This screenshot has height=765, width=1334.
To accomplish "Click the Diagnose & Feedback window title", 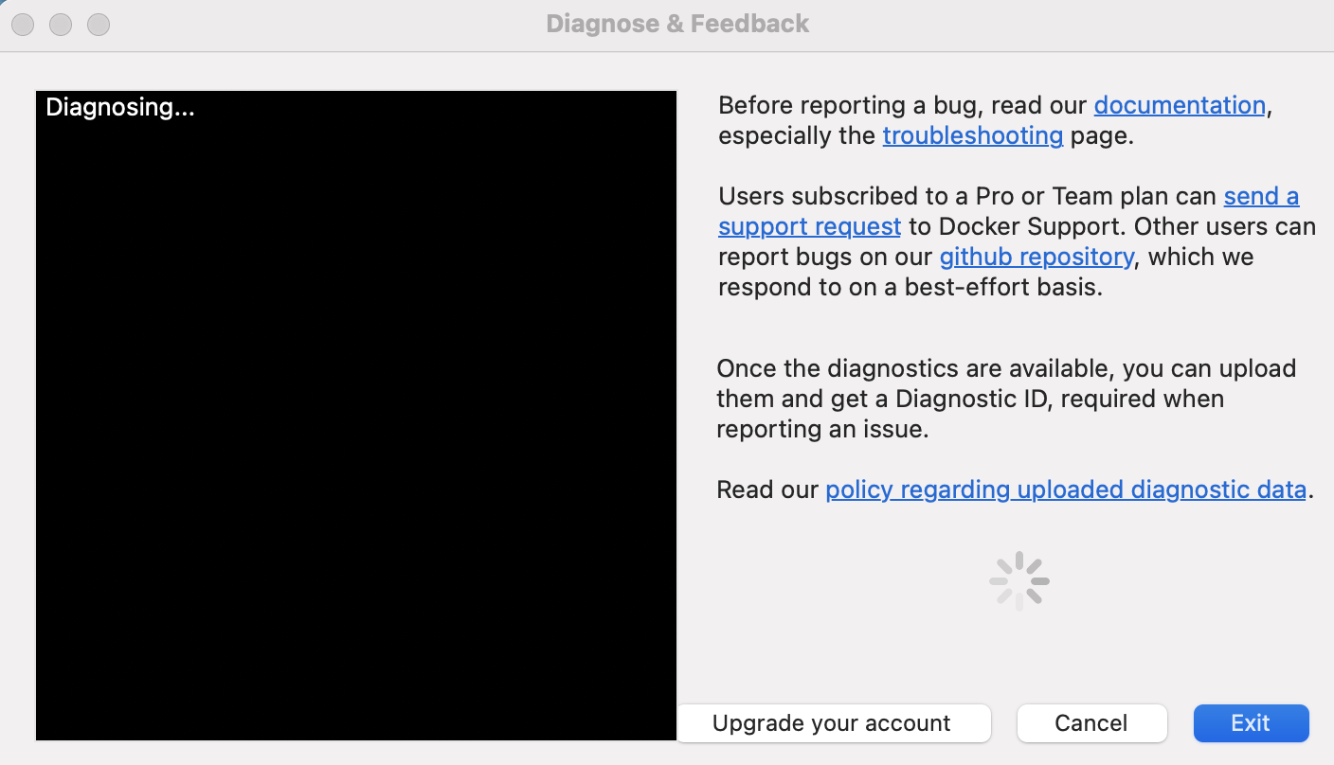I will [678, 24].
